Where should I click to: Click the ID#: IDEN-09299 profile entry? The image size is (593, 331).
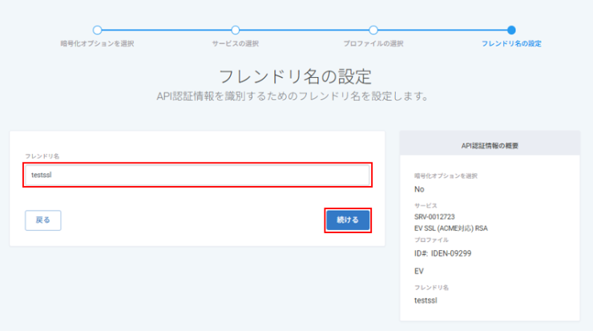click(443, 253)
